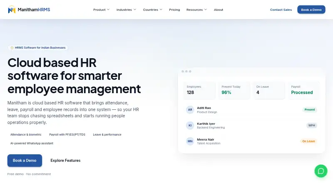Viewport: 333px width, 183px height.
Task: Click the AR avatar for Aditi Rao
Action: [x=190, y=110]
